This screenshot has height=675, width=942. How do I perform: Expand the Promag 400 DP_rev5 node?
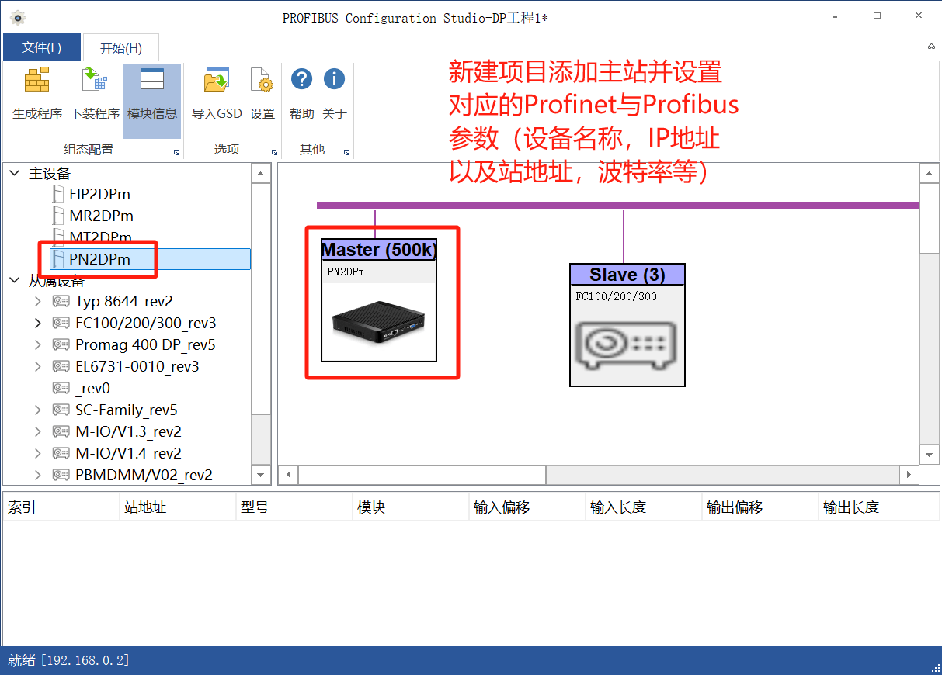38,344
